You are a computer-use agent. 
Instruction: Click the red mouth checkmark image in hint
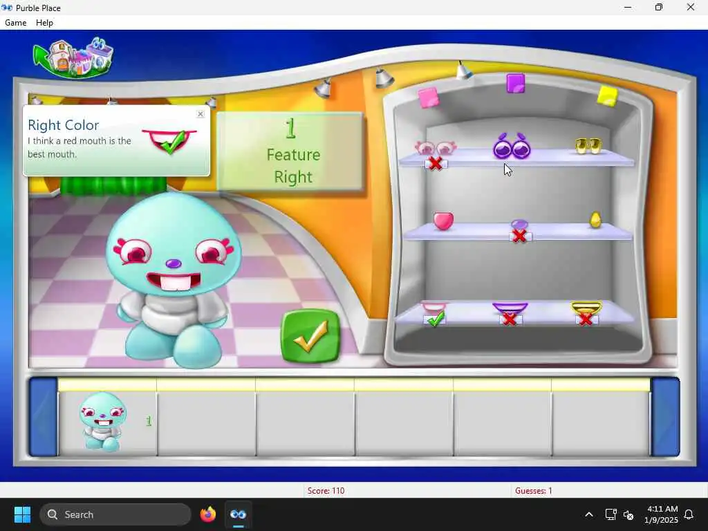169,141
